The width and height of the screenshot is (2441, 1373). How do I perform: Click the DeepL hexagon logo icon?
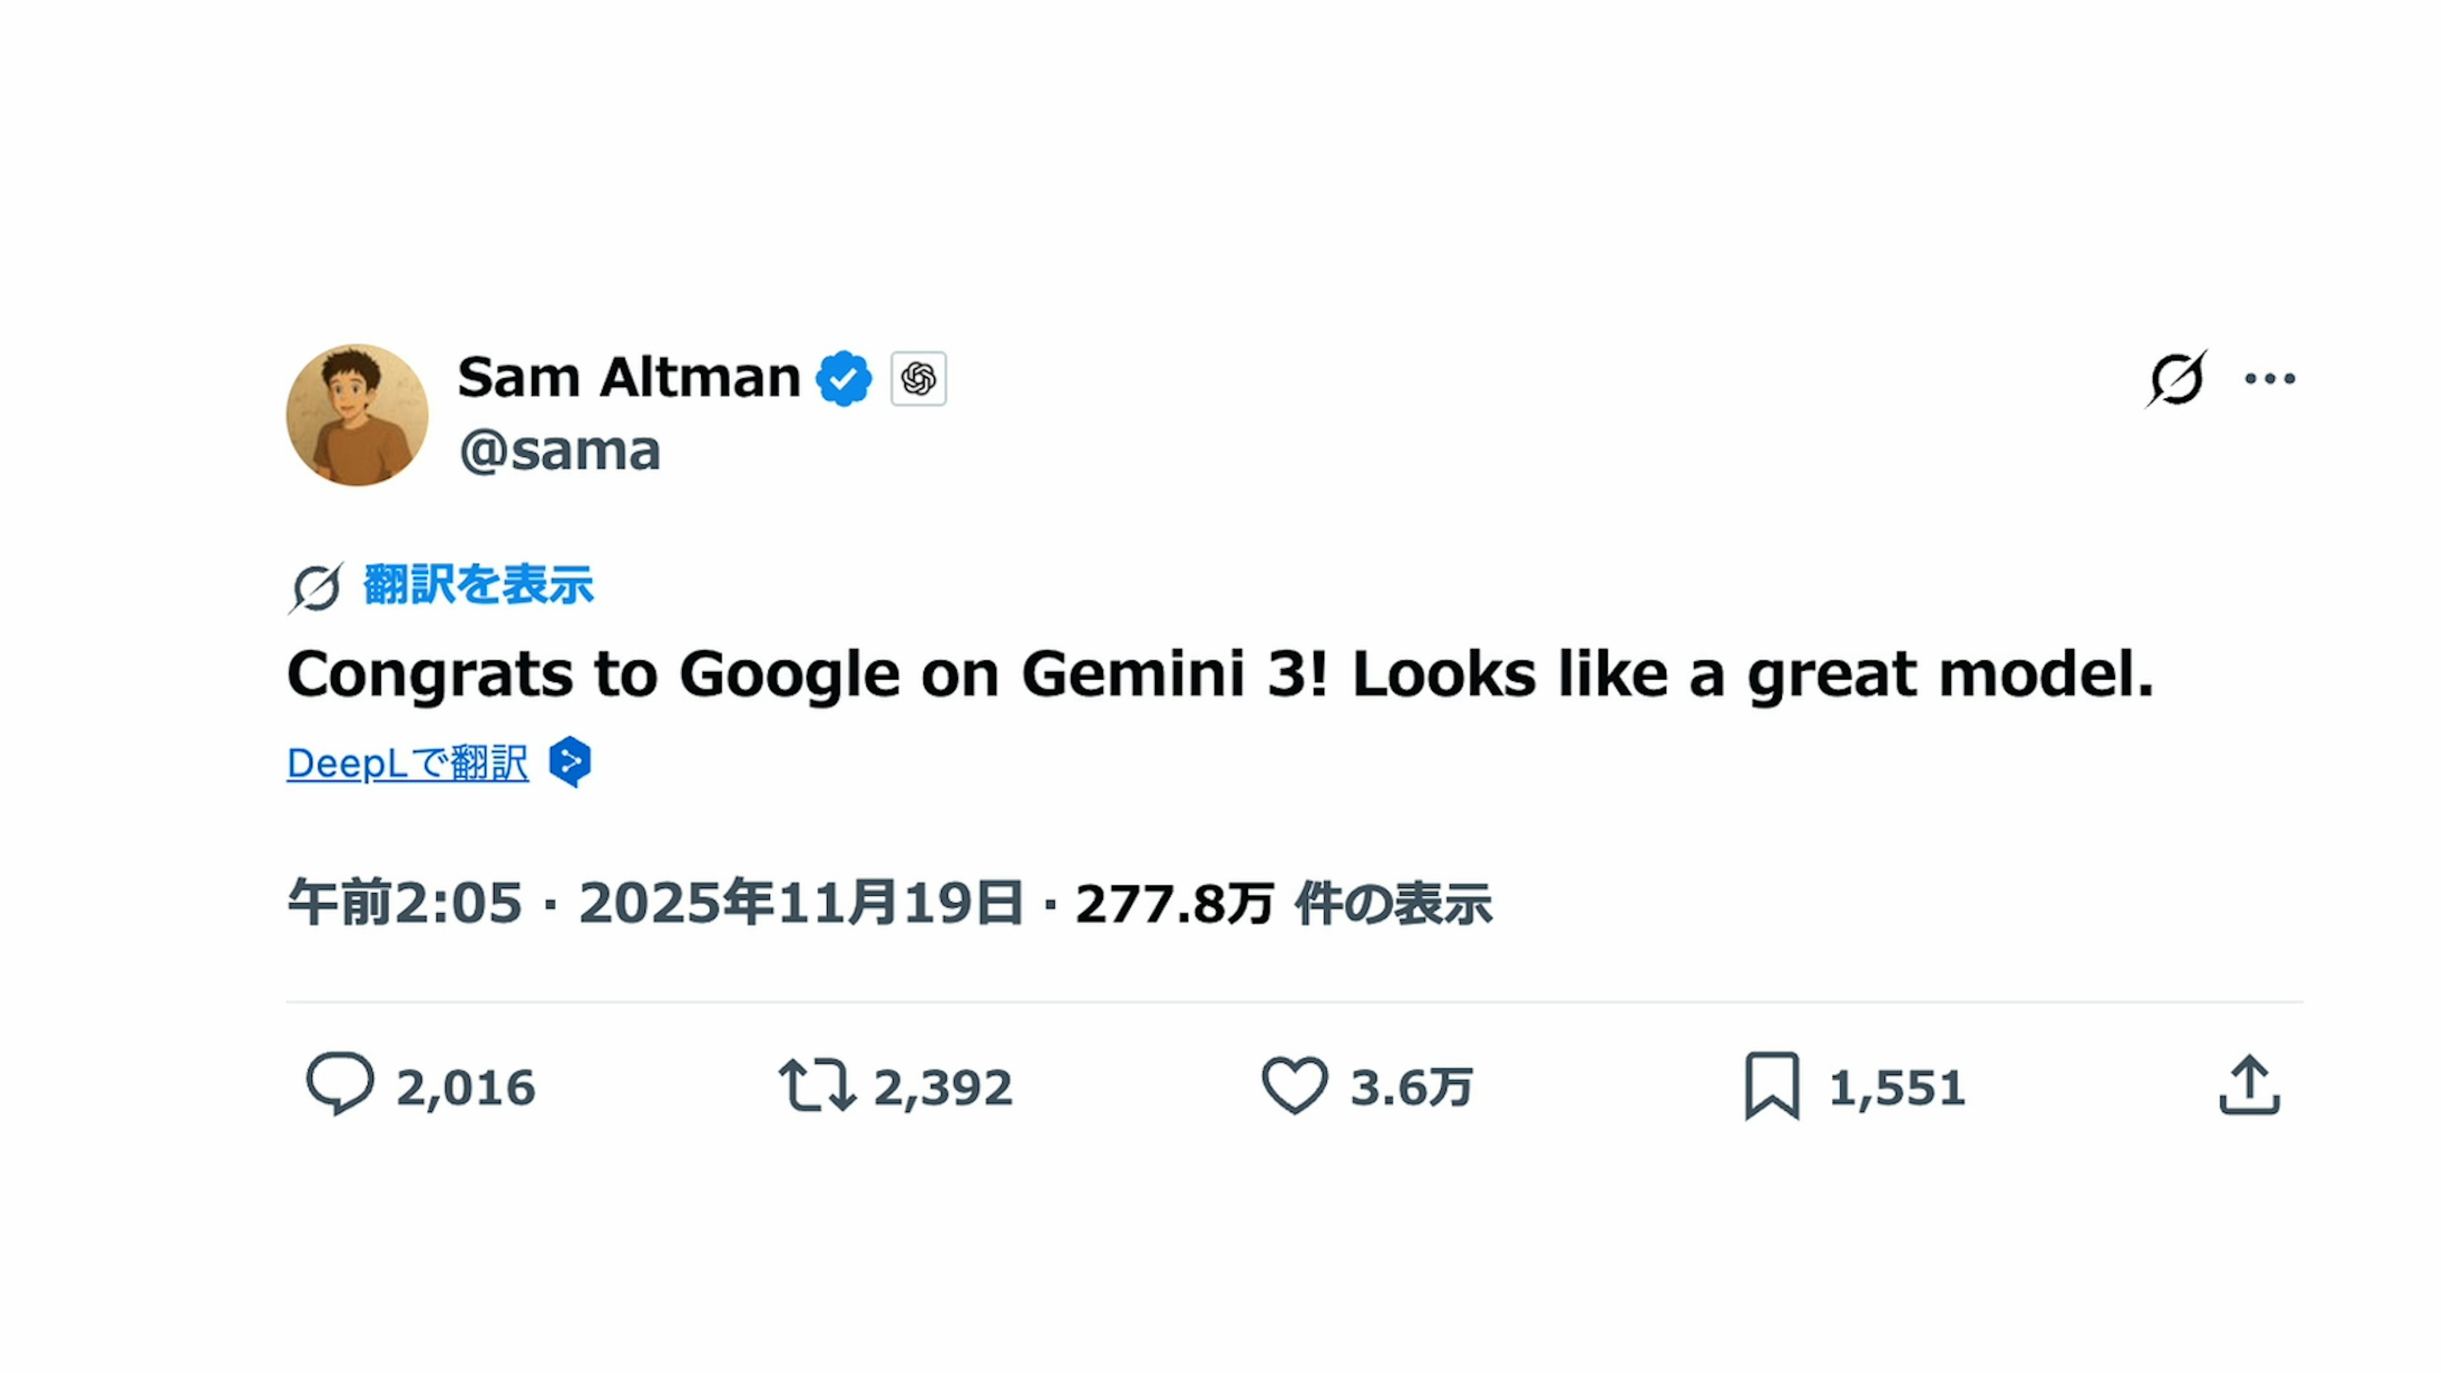[x=570, y=761]
